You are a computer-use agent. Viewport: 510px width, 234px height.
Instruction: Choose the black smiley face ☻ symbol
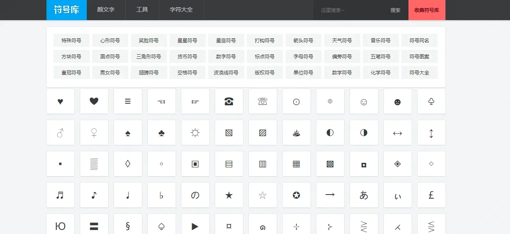(398, 101)
